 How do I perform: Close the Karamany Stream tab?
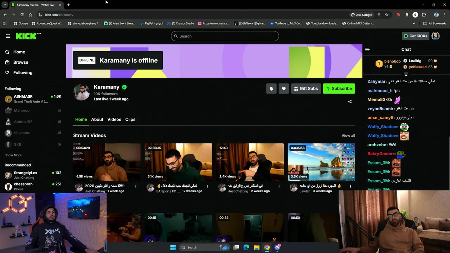pyautogui.click(x=60, y=5)
